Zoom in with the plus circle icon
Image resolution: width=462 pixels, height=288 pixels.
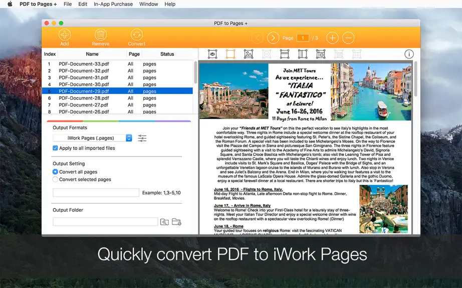tap(332, 38)
